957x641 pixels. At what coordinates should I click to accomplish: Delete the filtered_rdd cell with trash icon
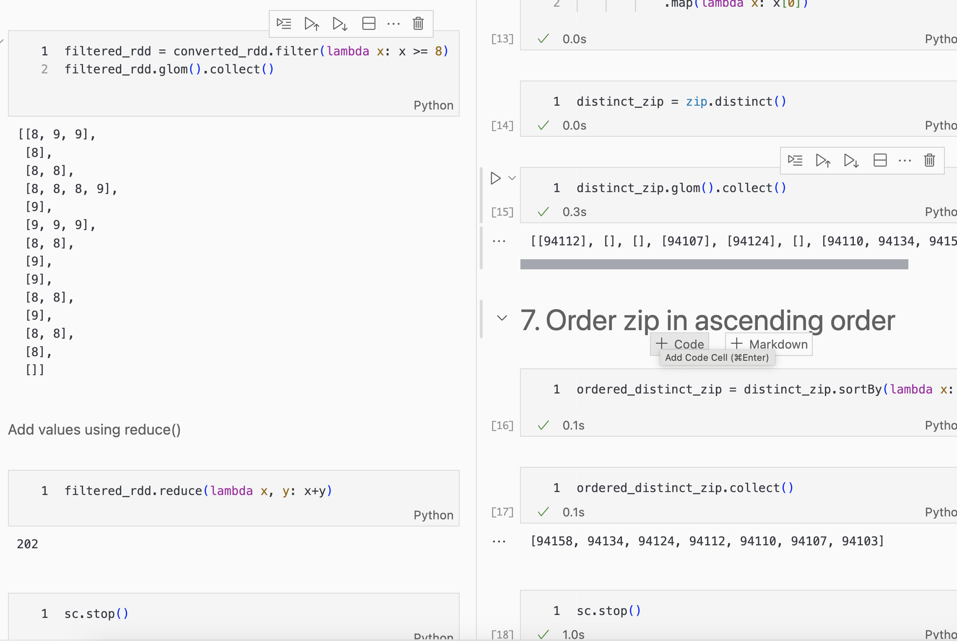click(418, 23)
